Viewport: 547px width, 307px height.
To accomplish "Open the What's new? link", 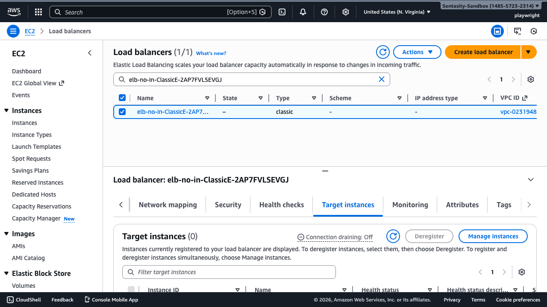I will (x=211, y=53).
